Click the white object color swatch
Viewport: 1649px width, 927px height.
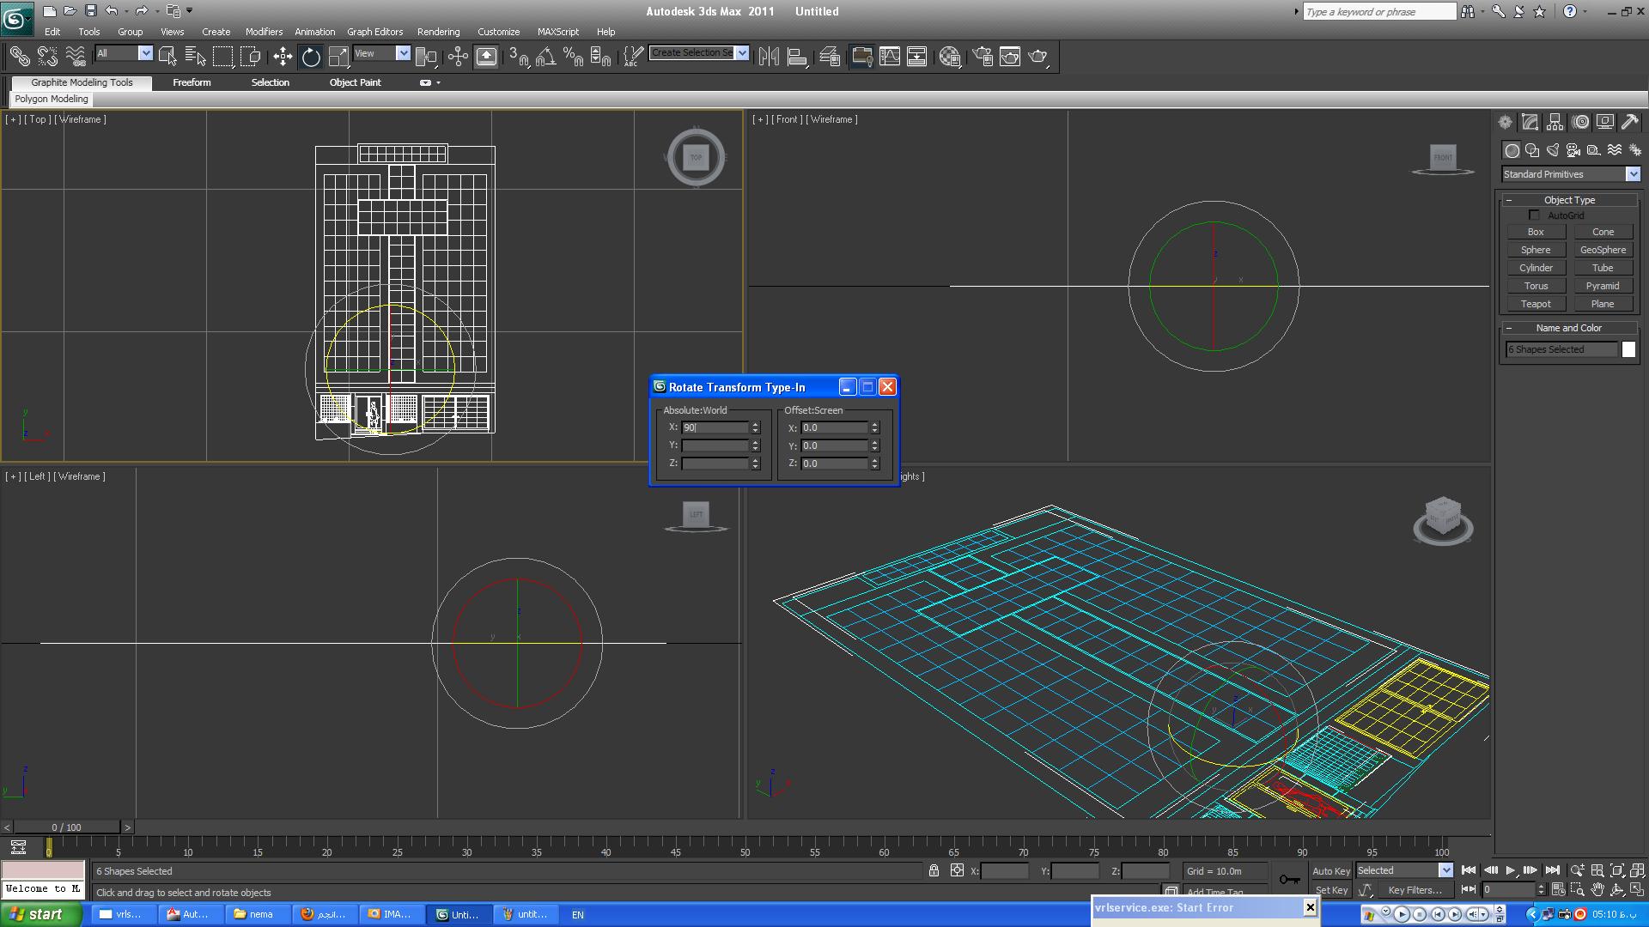point(1628,349)
